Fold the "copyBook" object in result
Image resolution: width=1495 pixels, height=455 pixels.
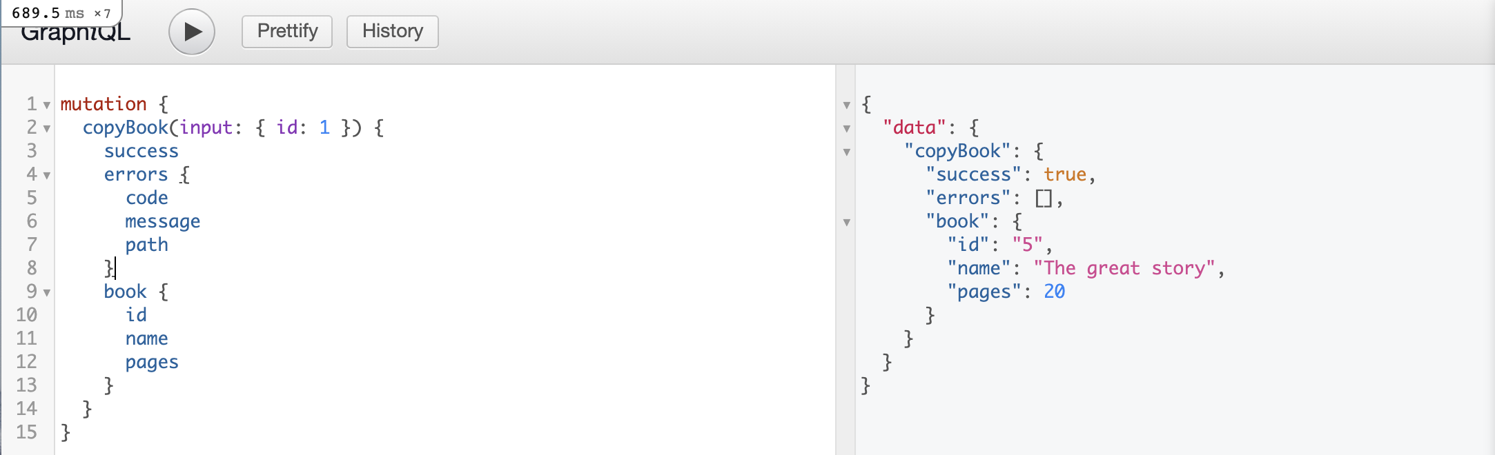click(847, 152)
